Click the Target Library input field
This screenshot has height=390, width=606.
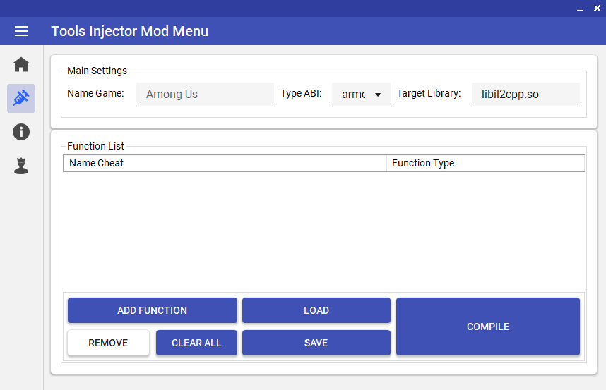(525, 94)
